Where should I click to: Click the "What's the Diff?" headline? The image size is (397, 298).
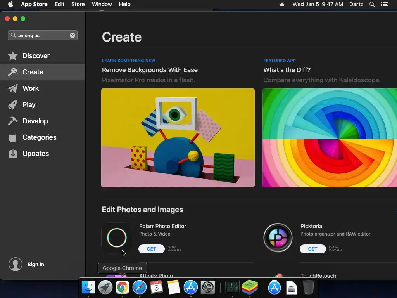pyautogui.click(x=287, y=70)
